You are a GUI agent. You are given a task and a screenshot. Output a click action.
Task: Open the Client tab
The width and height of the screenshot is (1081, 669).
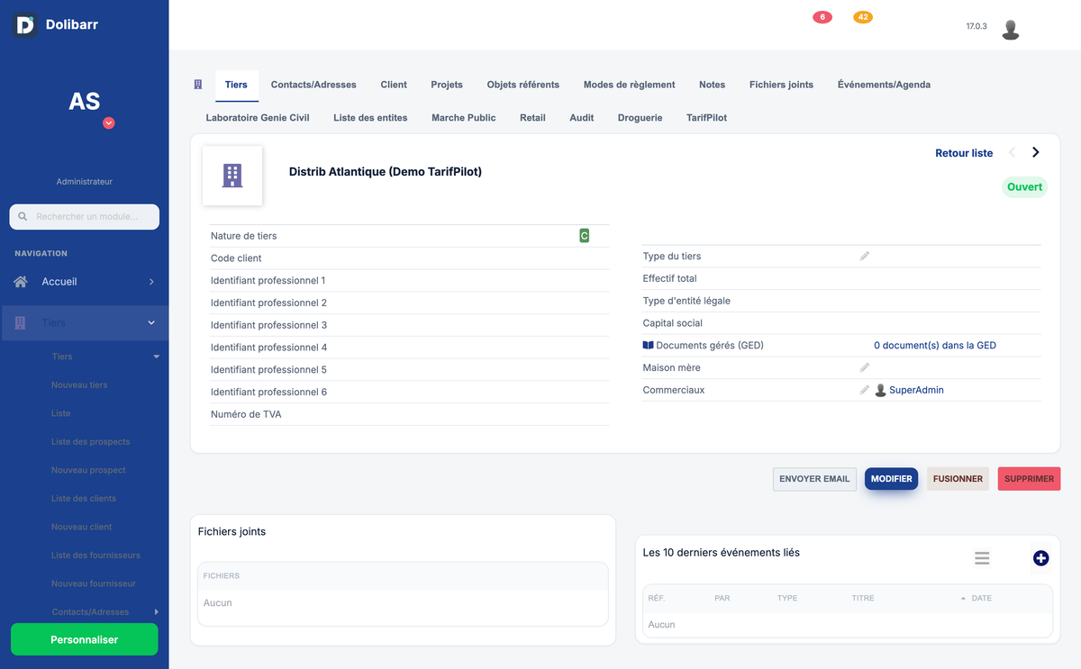pos(394,85)
